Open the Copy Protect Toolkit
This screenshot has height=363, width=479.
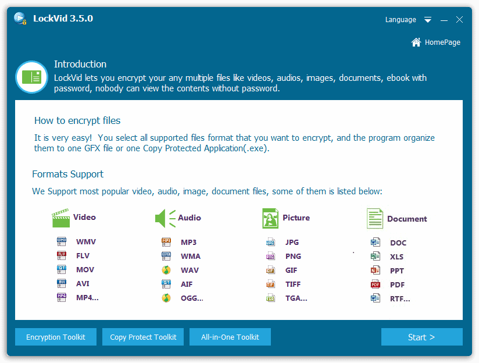[143, 337]
